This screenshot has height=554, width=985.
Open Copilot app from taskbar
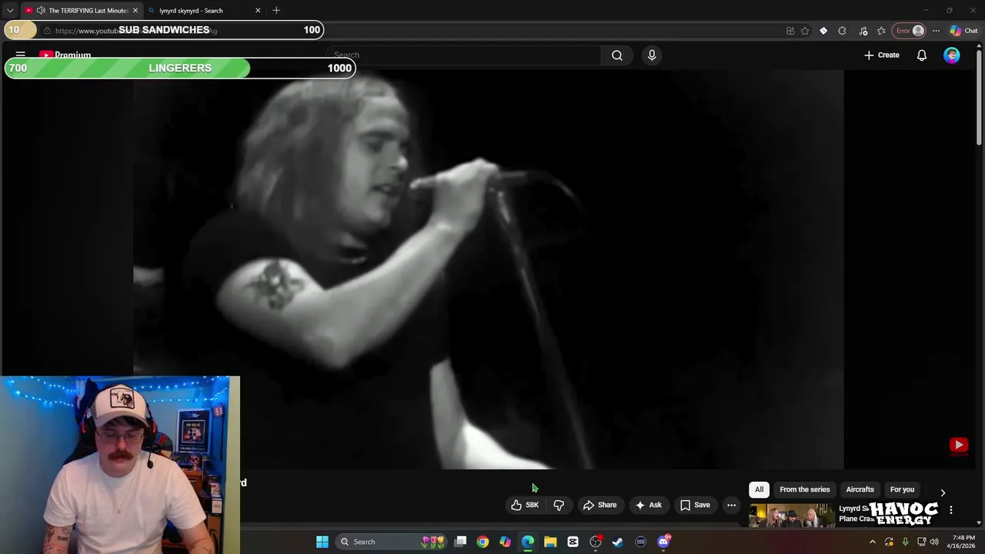coord(505,542)
